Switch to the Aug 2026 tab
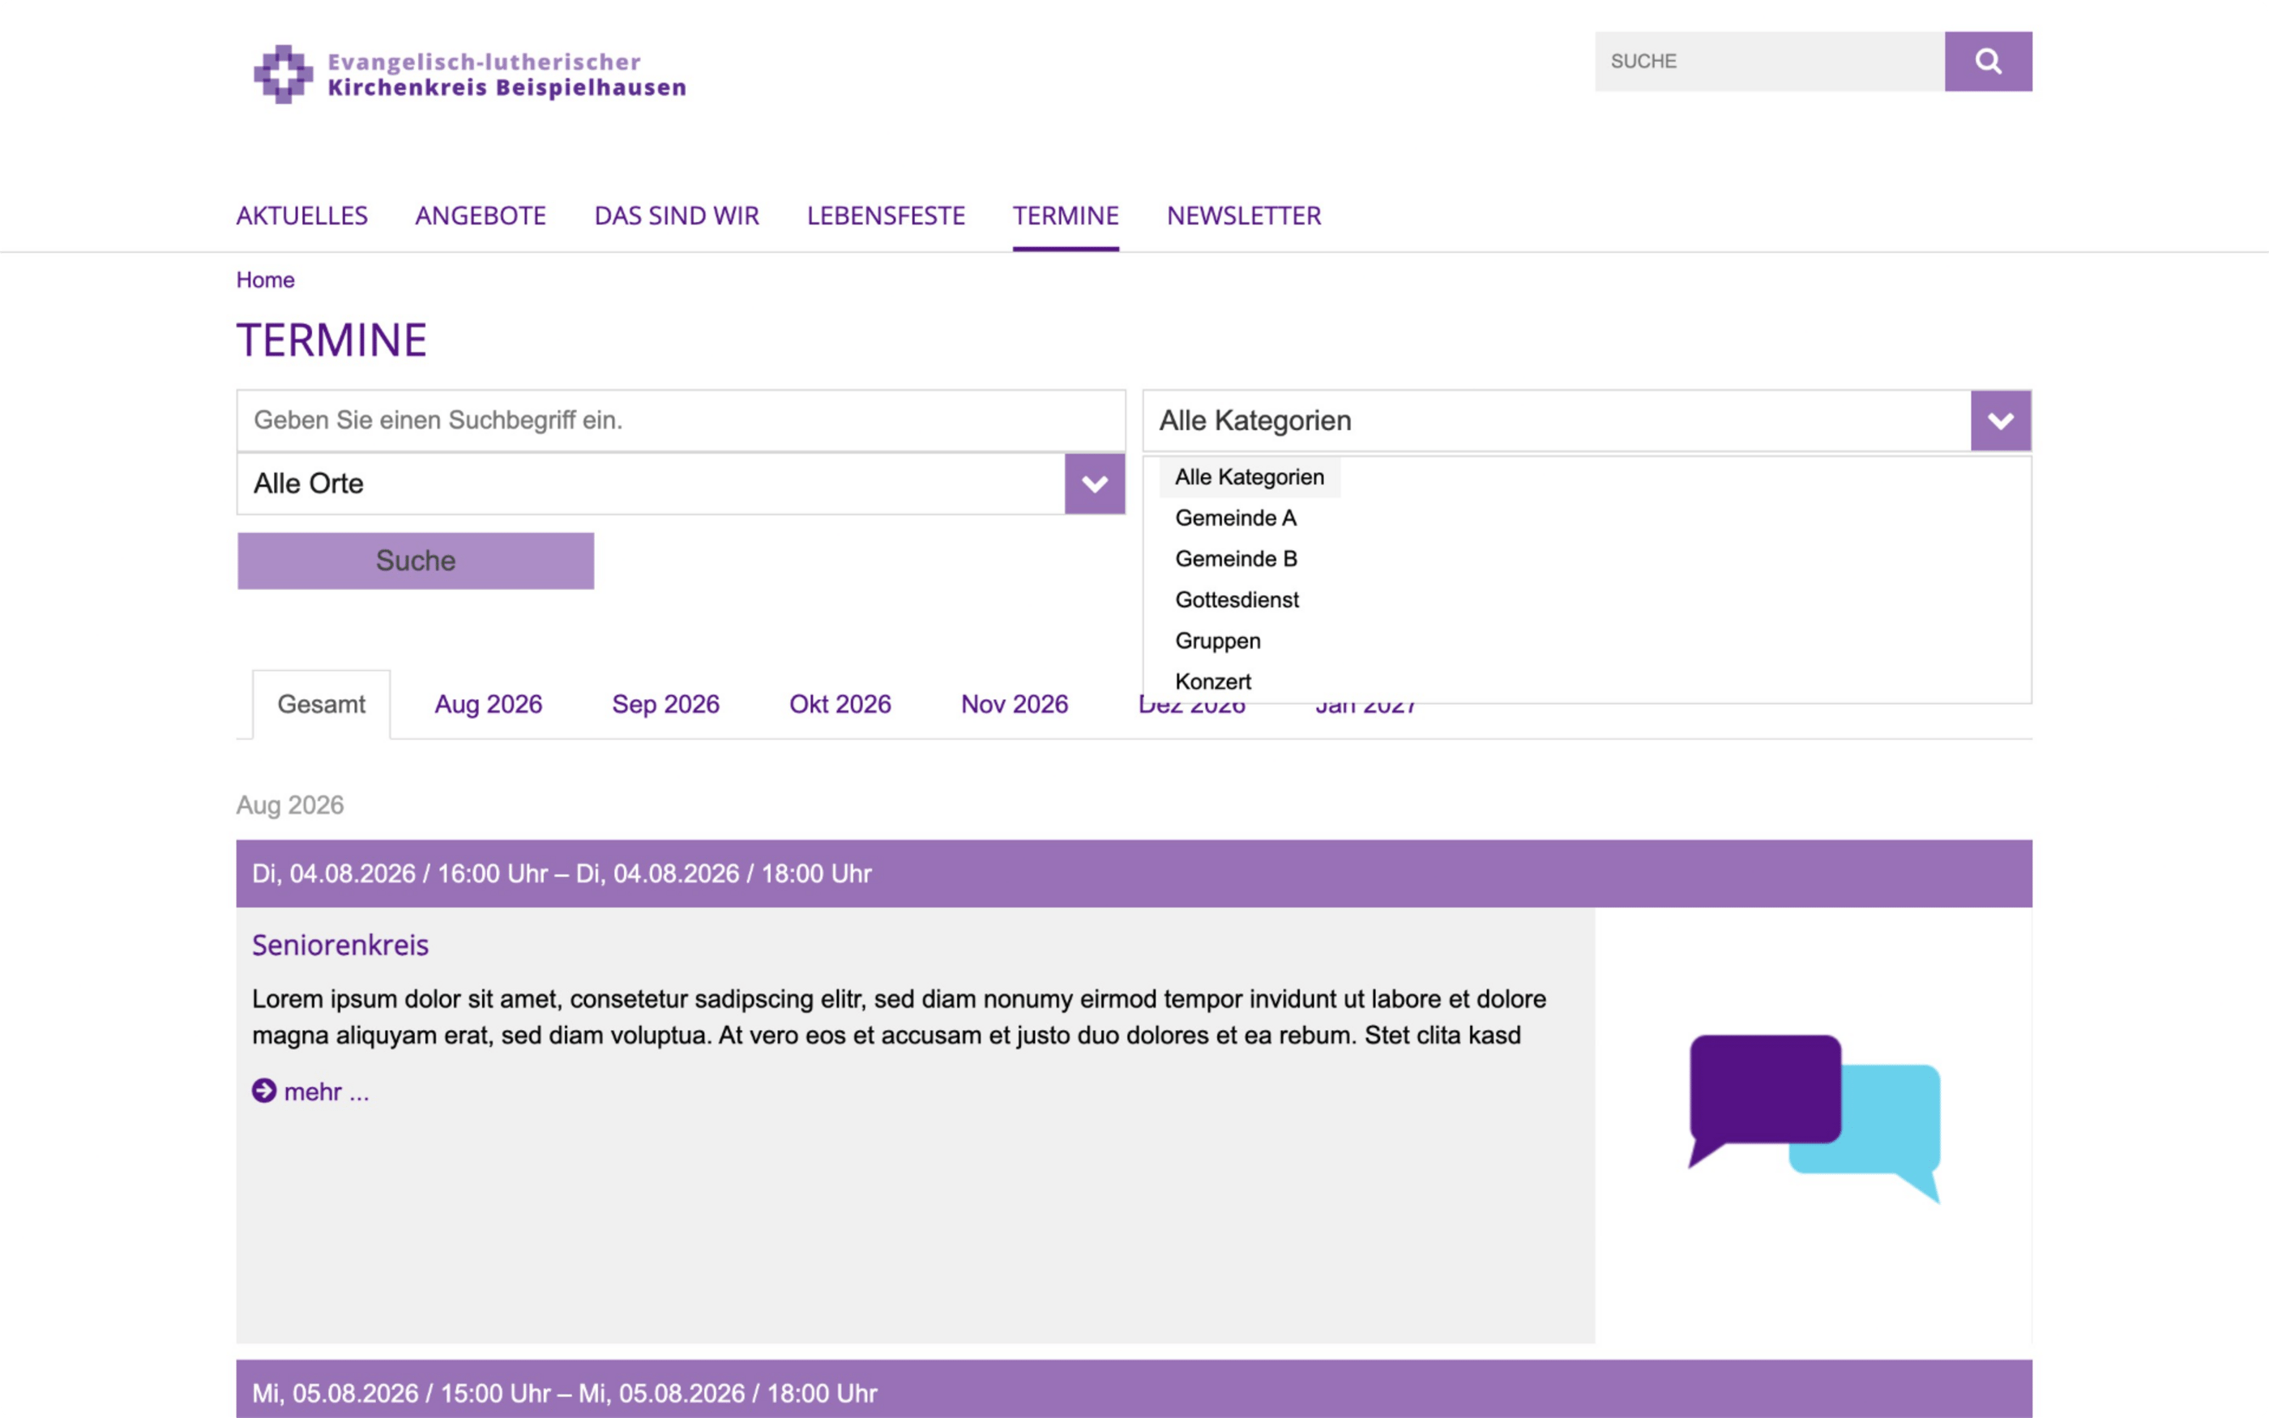The width and height of the screenshot is (2269, 1418). click(489, 704)
